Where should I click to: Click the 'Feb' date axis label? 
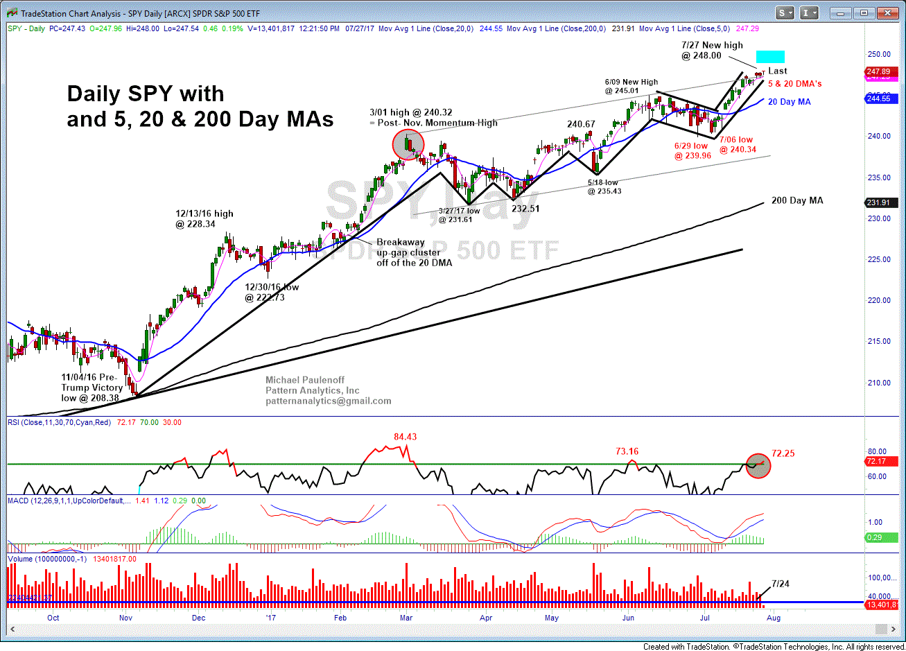[x=340, y=618]
